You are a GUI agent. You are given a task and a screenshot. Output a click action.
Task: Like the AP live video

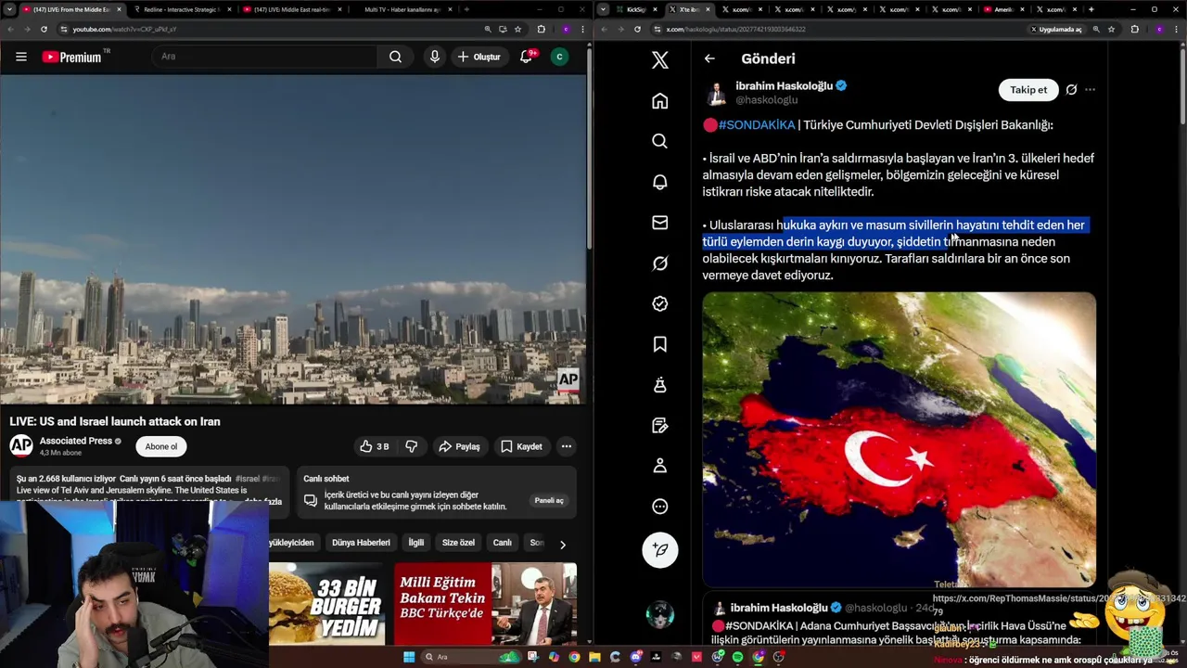tap(375, 446)
